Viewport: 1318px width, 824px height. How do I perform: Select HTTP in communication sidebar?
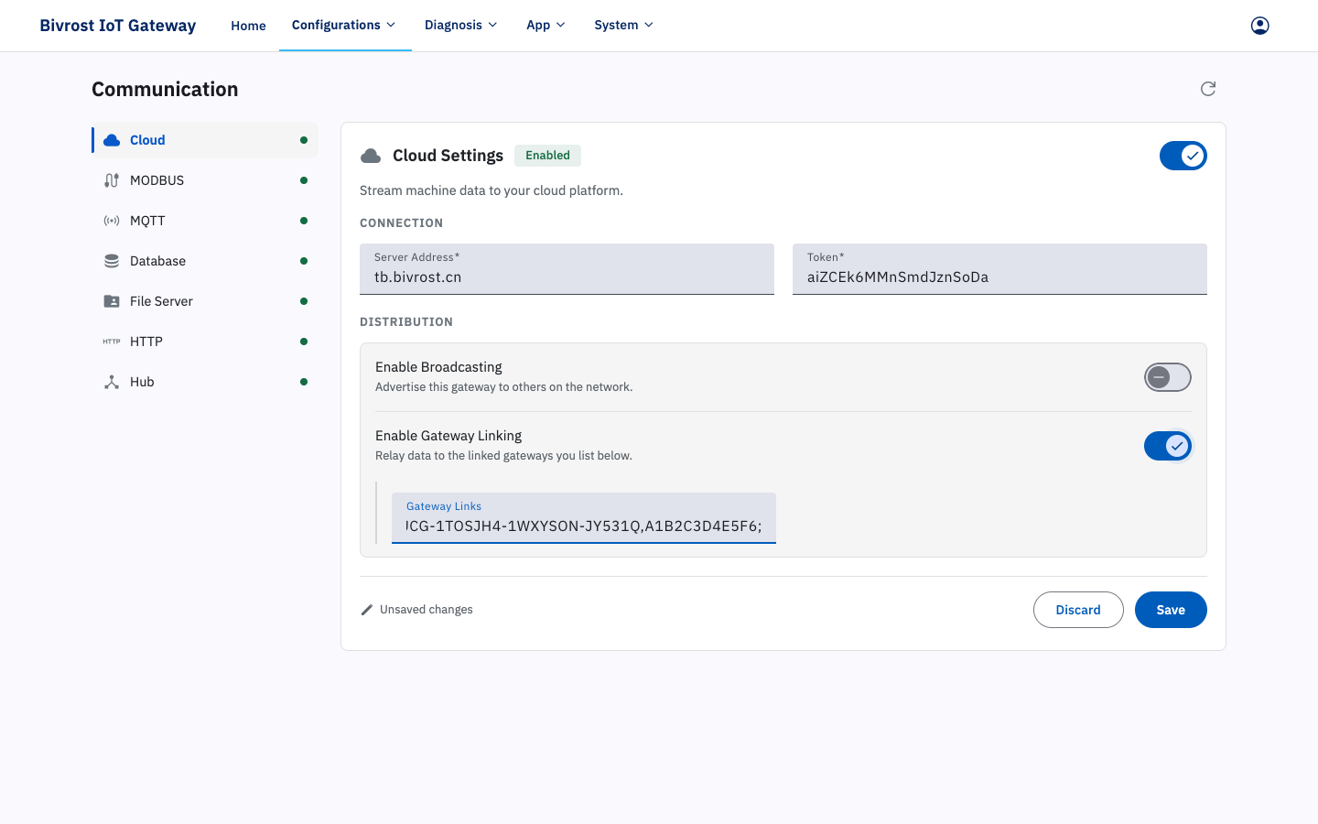205,342
